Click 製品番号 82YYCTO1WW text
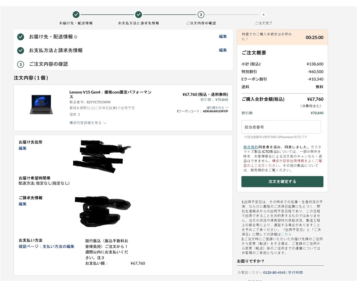 90,102
